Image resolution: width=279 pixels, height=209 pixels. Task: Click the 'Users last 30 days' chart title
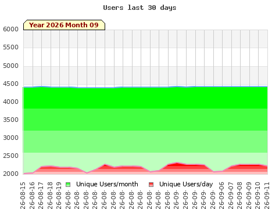pos(139,8)
